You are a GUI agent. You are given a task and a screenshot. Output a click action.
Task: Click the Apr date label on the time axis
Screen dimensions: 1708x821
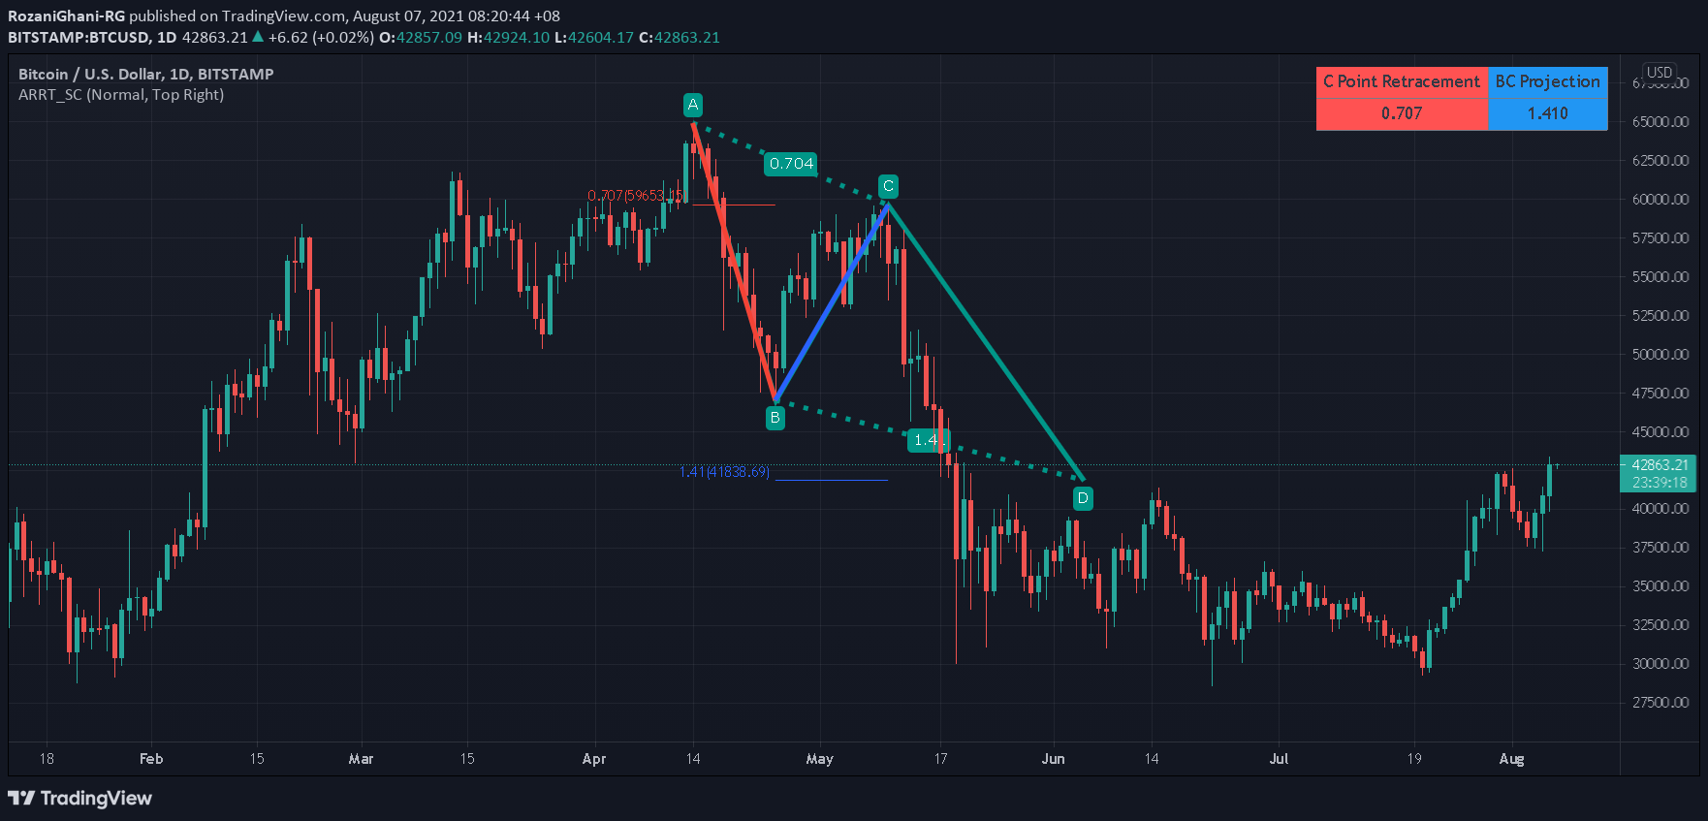(594, 759)
